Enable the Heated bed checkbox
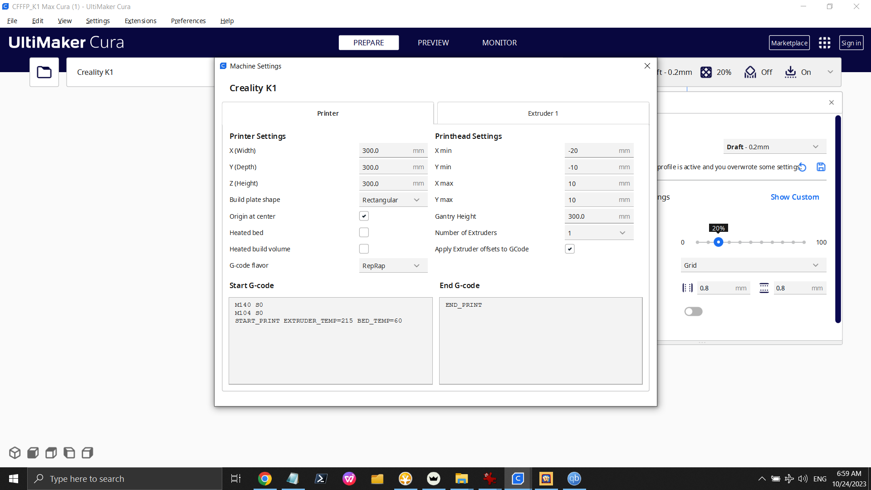 point(364,232)
